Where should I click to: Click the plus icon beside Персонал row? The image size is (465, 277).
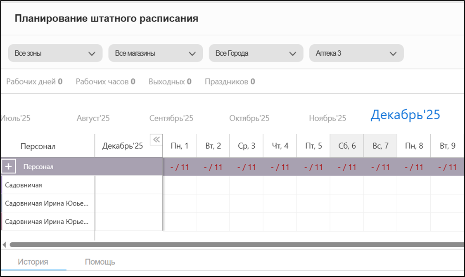click(x=9, y=167)
